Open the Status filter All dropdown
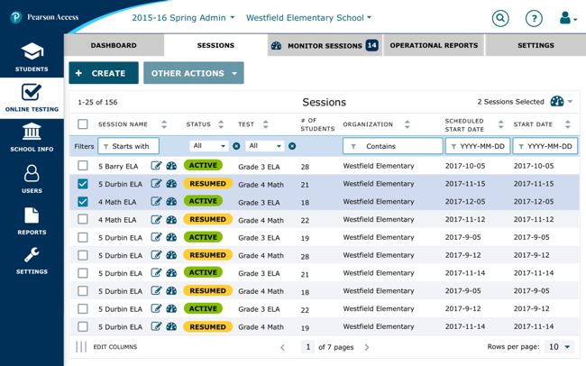586x366 pixels. (x=207, y=145)
